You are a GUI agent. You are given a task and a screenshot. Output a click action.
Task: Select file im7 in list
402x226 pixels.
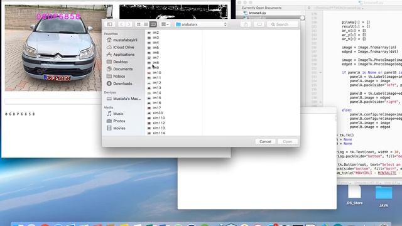pos(153,58)
